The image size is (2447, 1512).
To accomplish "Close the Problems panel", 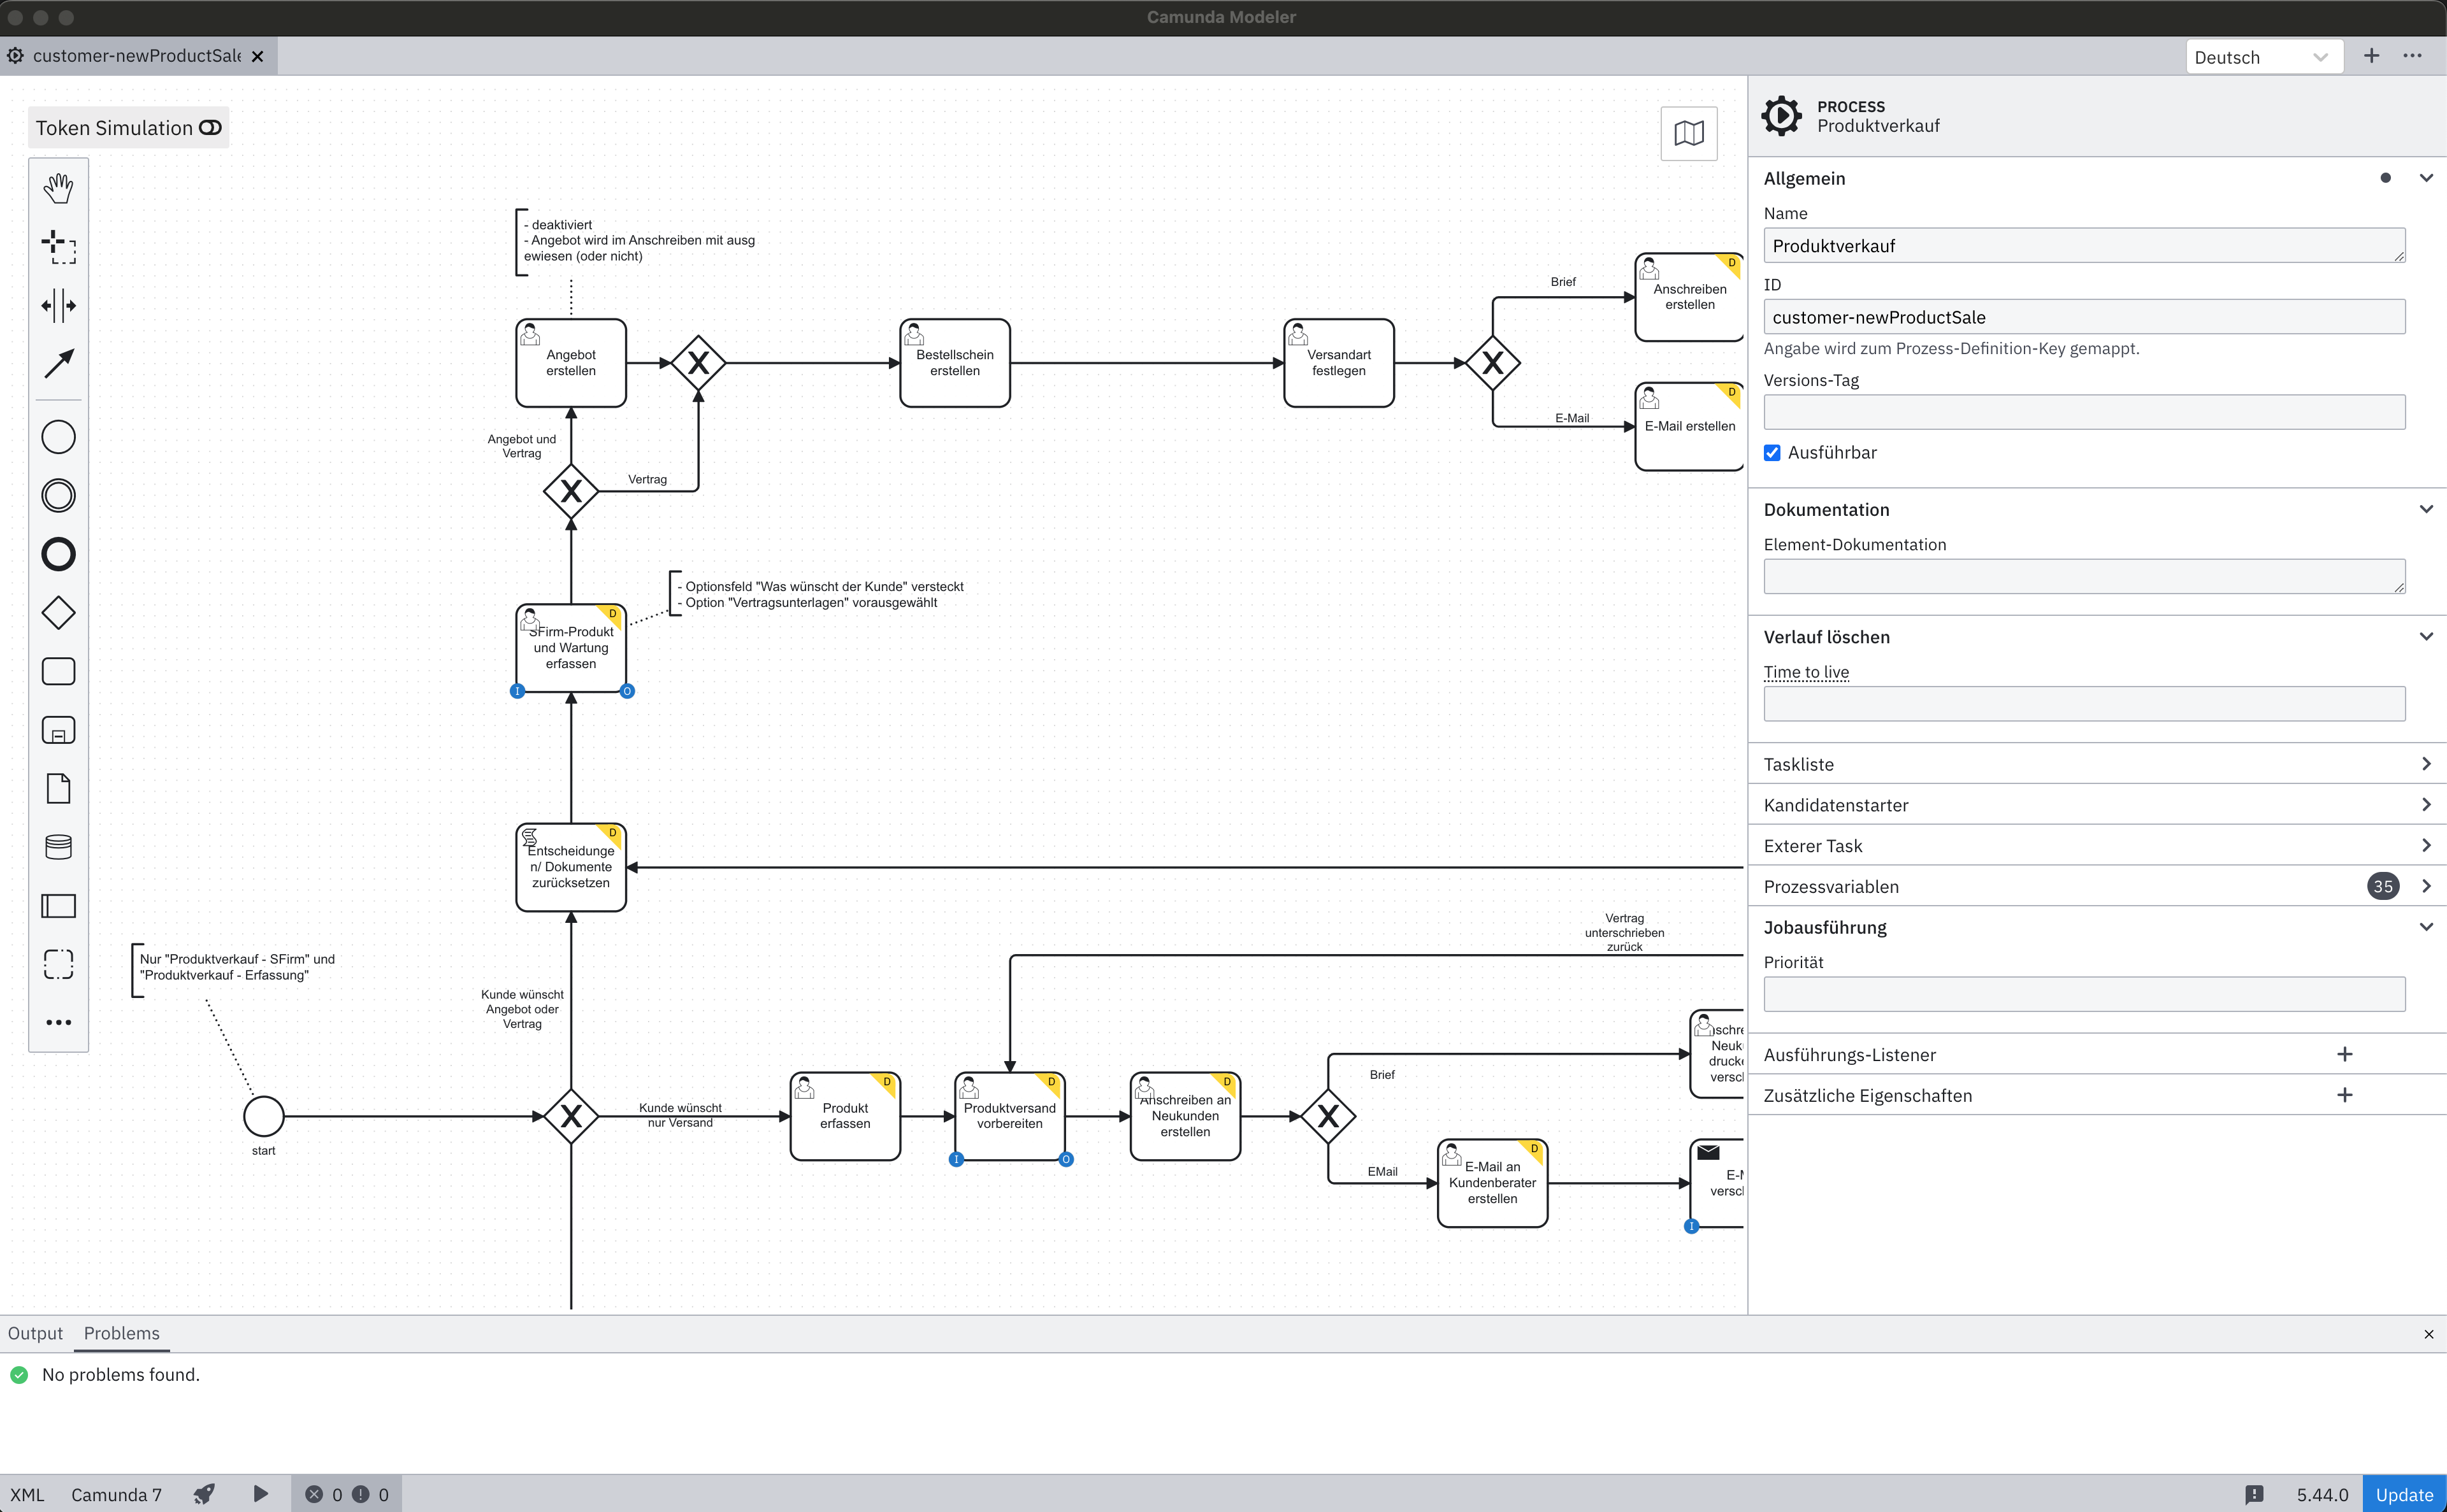I will pyautogui.click(x=2428, y=1334).
